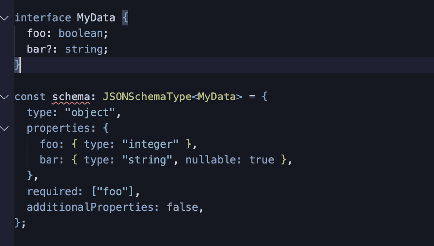Screen dimensions: 434x246
Task: Click the opening brace after MyData
Action: click(125, 18)
